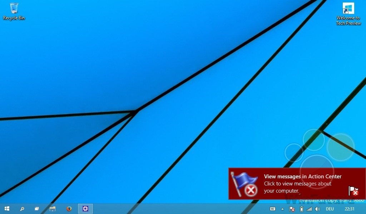
Task: Open the DEU input language switcher
Action: tap(330, 209)
